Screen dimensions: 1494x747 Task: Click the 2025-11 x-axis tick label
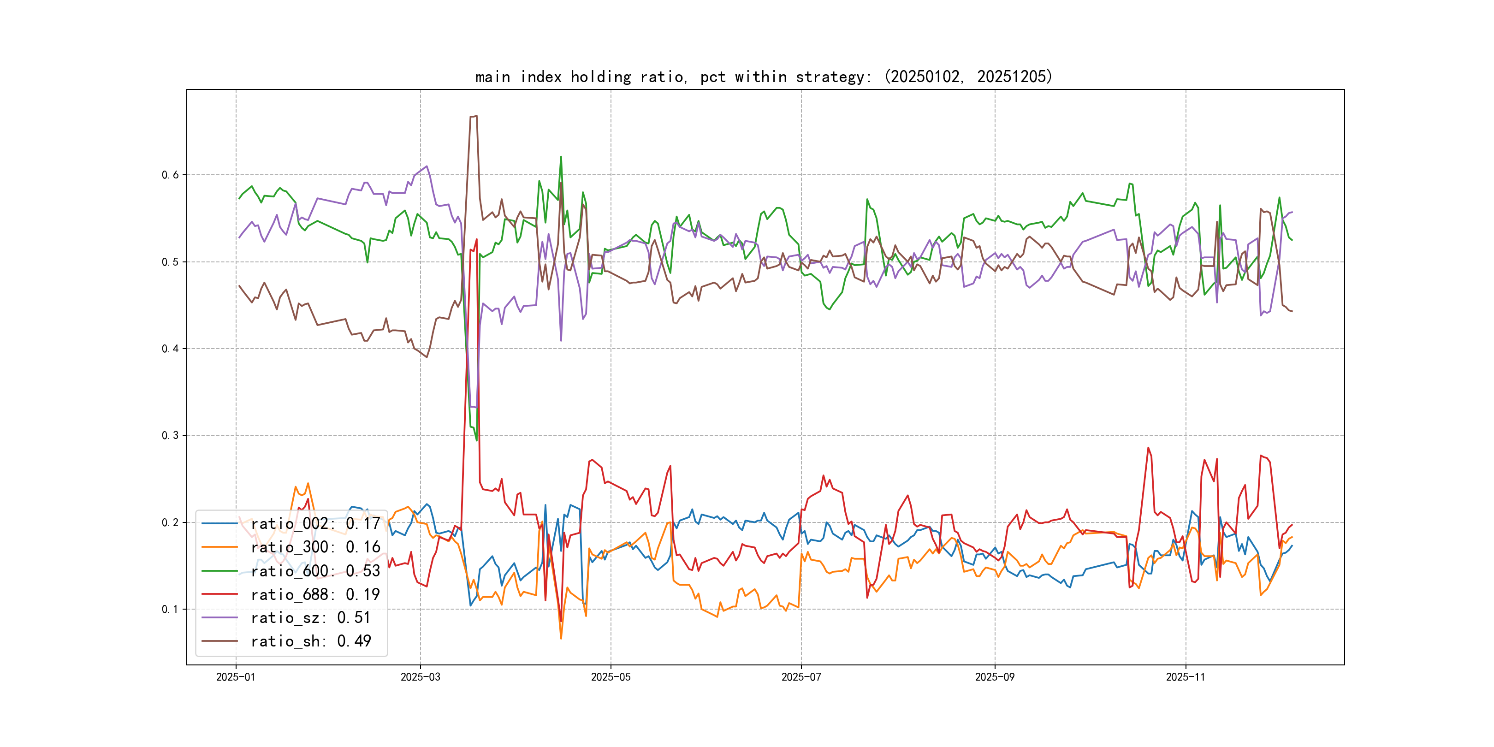click(x=1185, y=677)
